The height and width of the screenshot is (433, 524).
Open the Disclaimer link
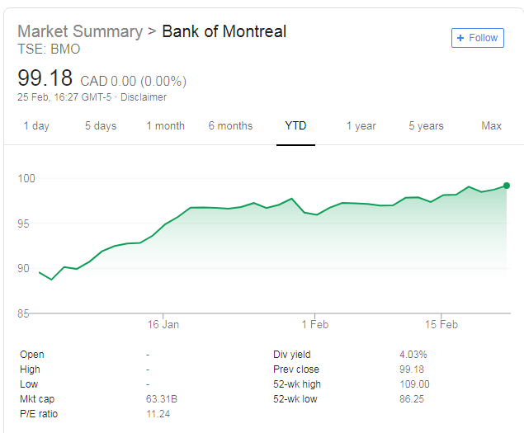tap(144, 97)
